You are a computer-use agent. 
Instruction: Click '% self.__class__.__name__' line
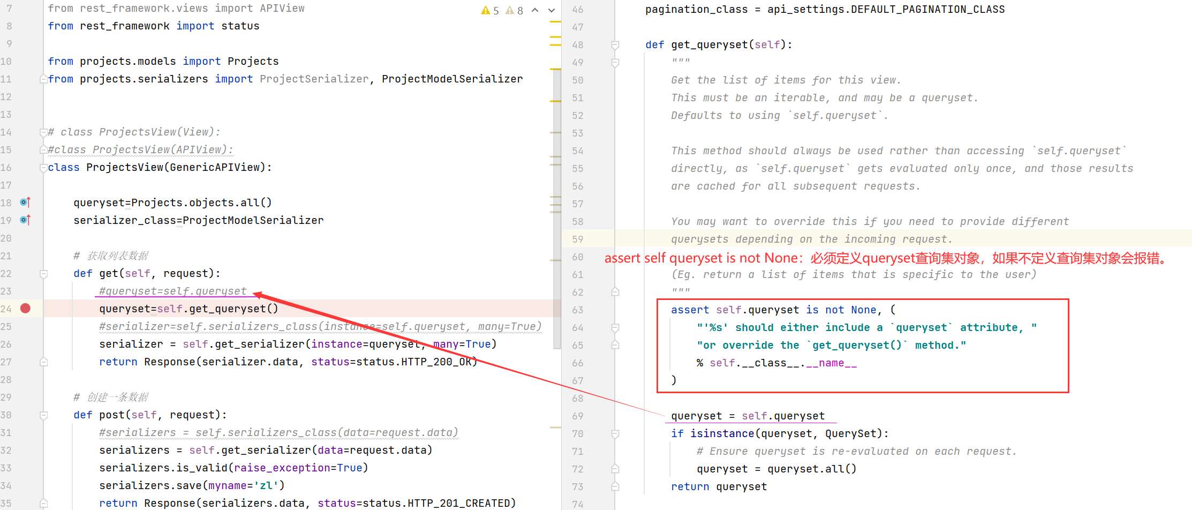[x=776, y=363]
